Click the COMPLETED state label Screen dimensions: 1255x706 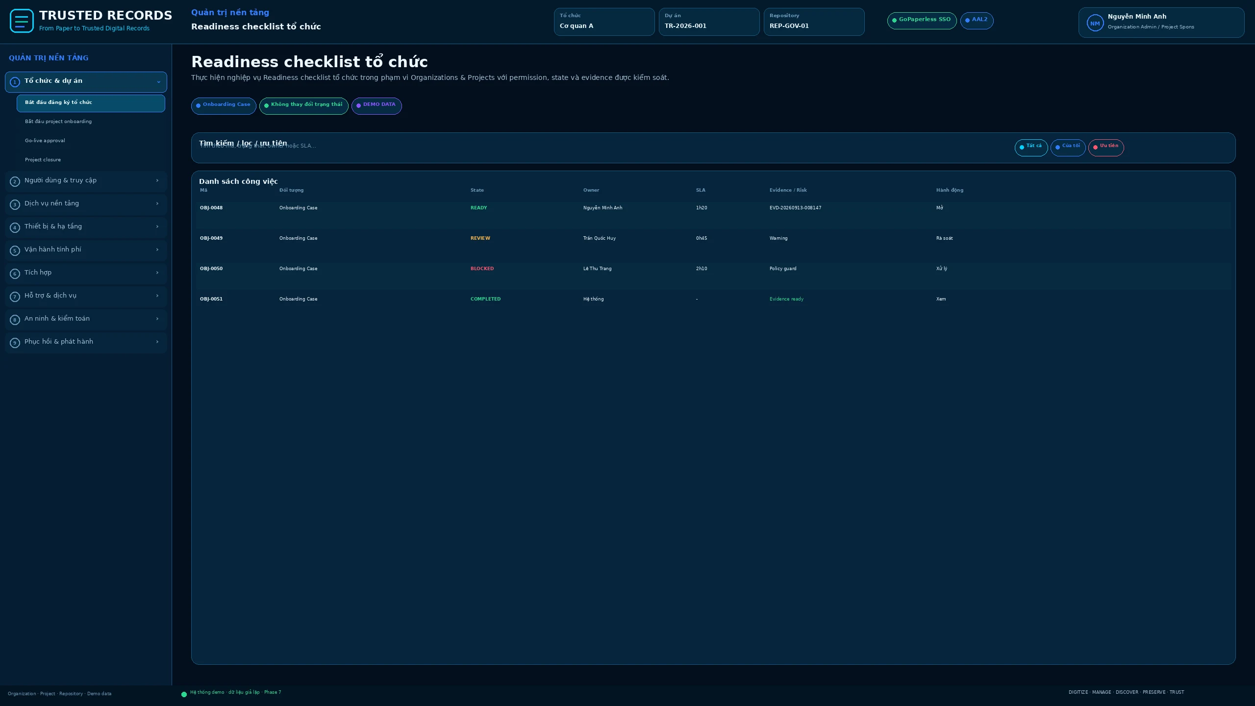485,299
